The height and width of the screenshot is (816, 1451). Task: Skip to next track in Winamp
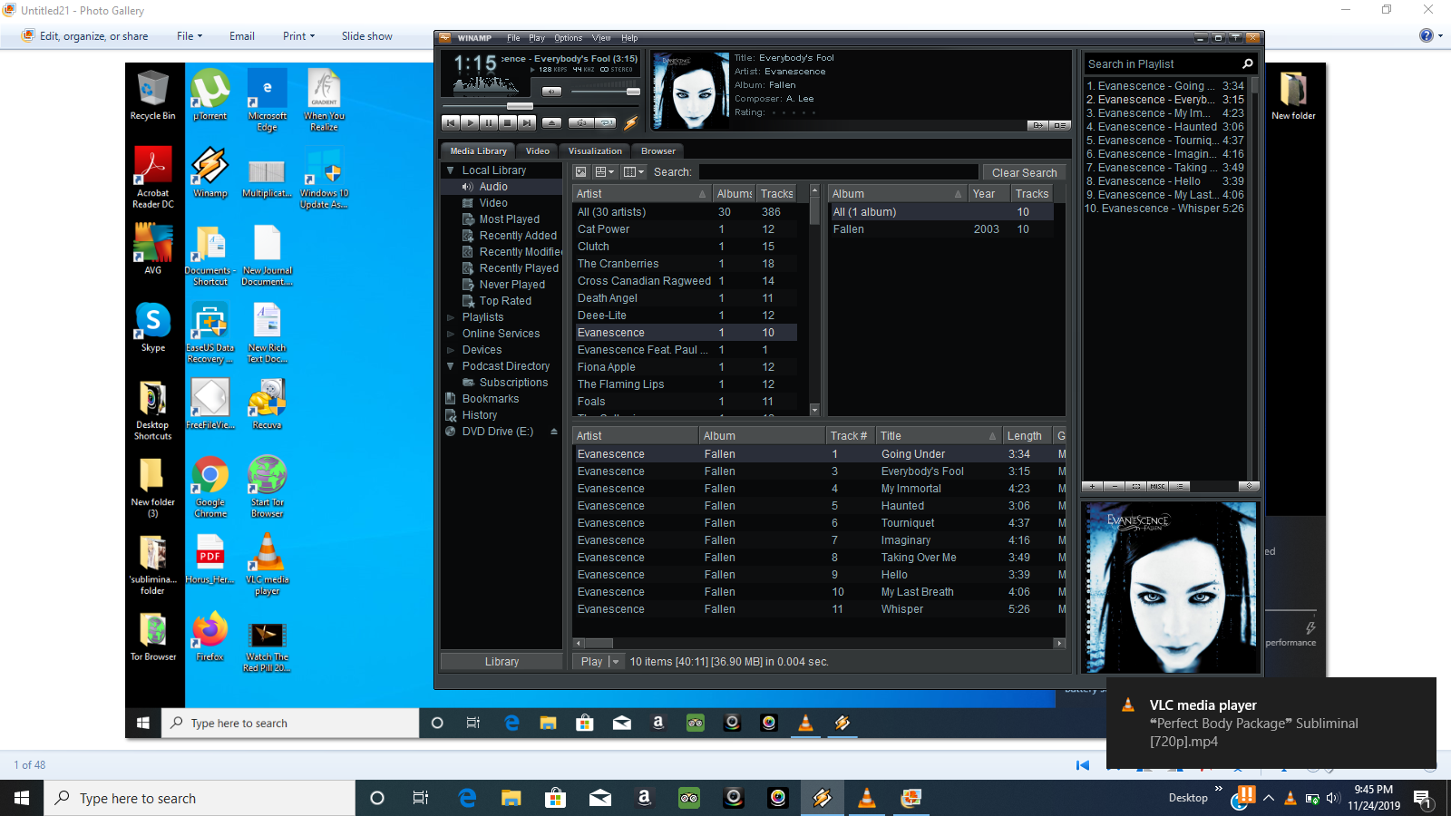click(527, 122)
